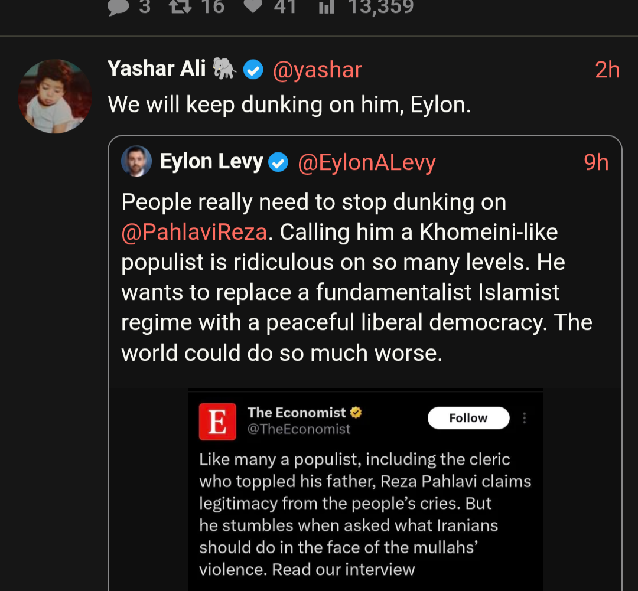The height and width of the screenshot is (591, 638).
Task: Click the 2h timestamp on Yashar's tweet
Action: 607,70
